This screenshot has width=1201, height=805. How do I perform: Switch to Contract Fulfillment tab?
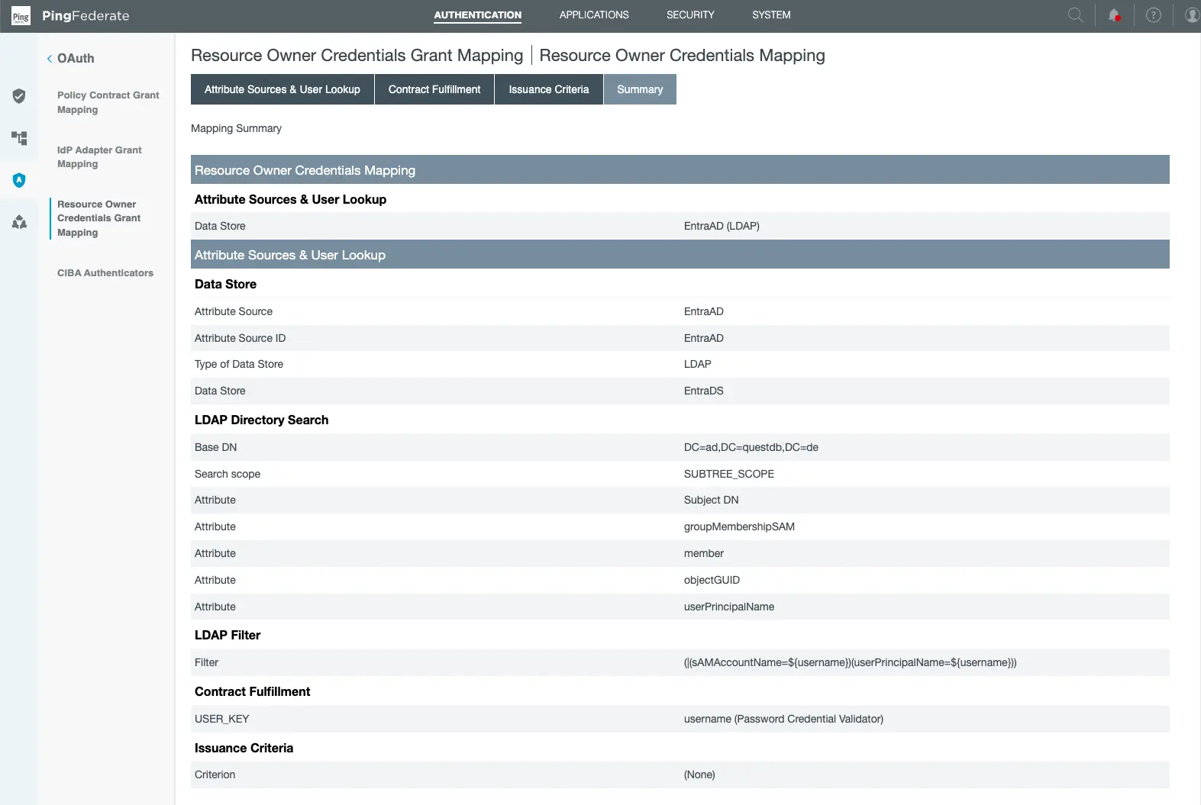tap(434, 89)
